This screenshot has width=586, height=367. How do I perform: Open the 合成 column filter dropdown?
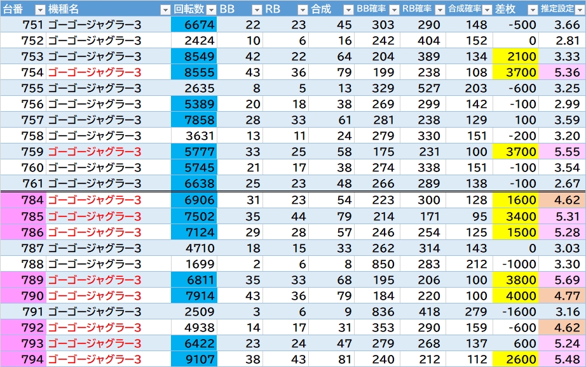348,10
